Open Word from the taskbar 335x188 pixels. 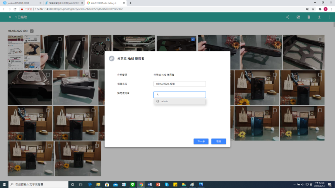pyautogui.click(x=150, y=185)
